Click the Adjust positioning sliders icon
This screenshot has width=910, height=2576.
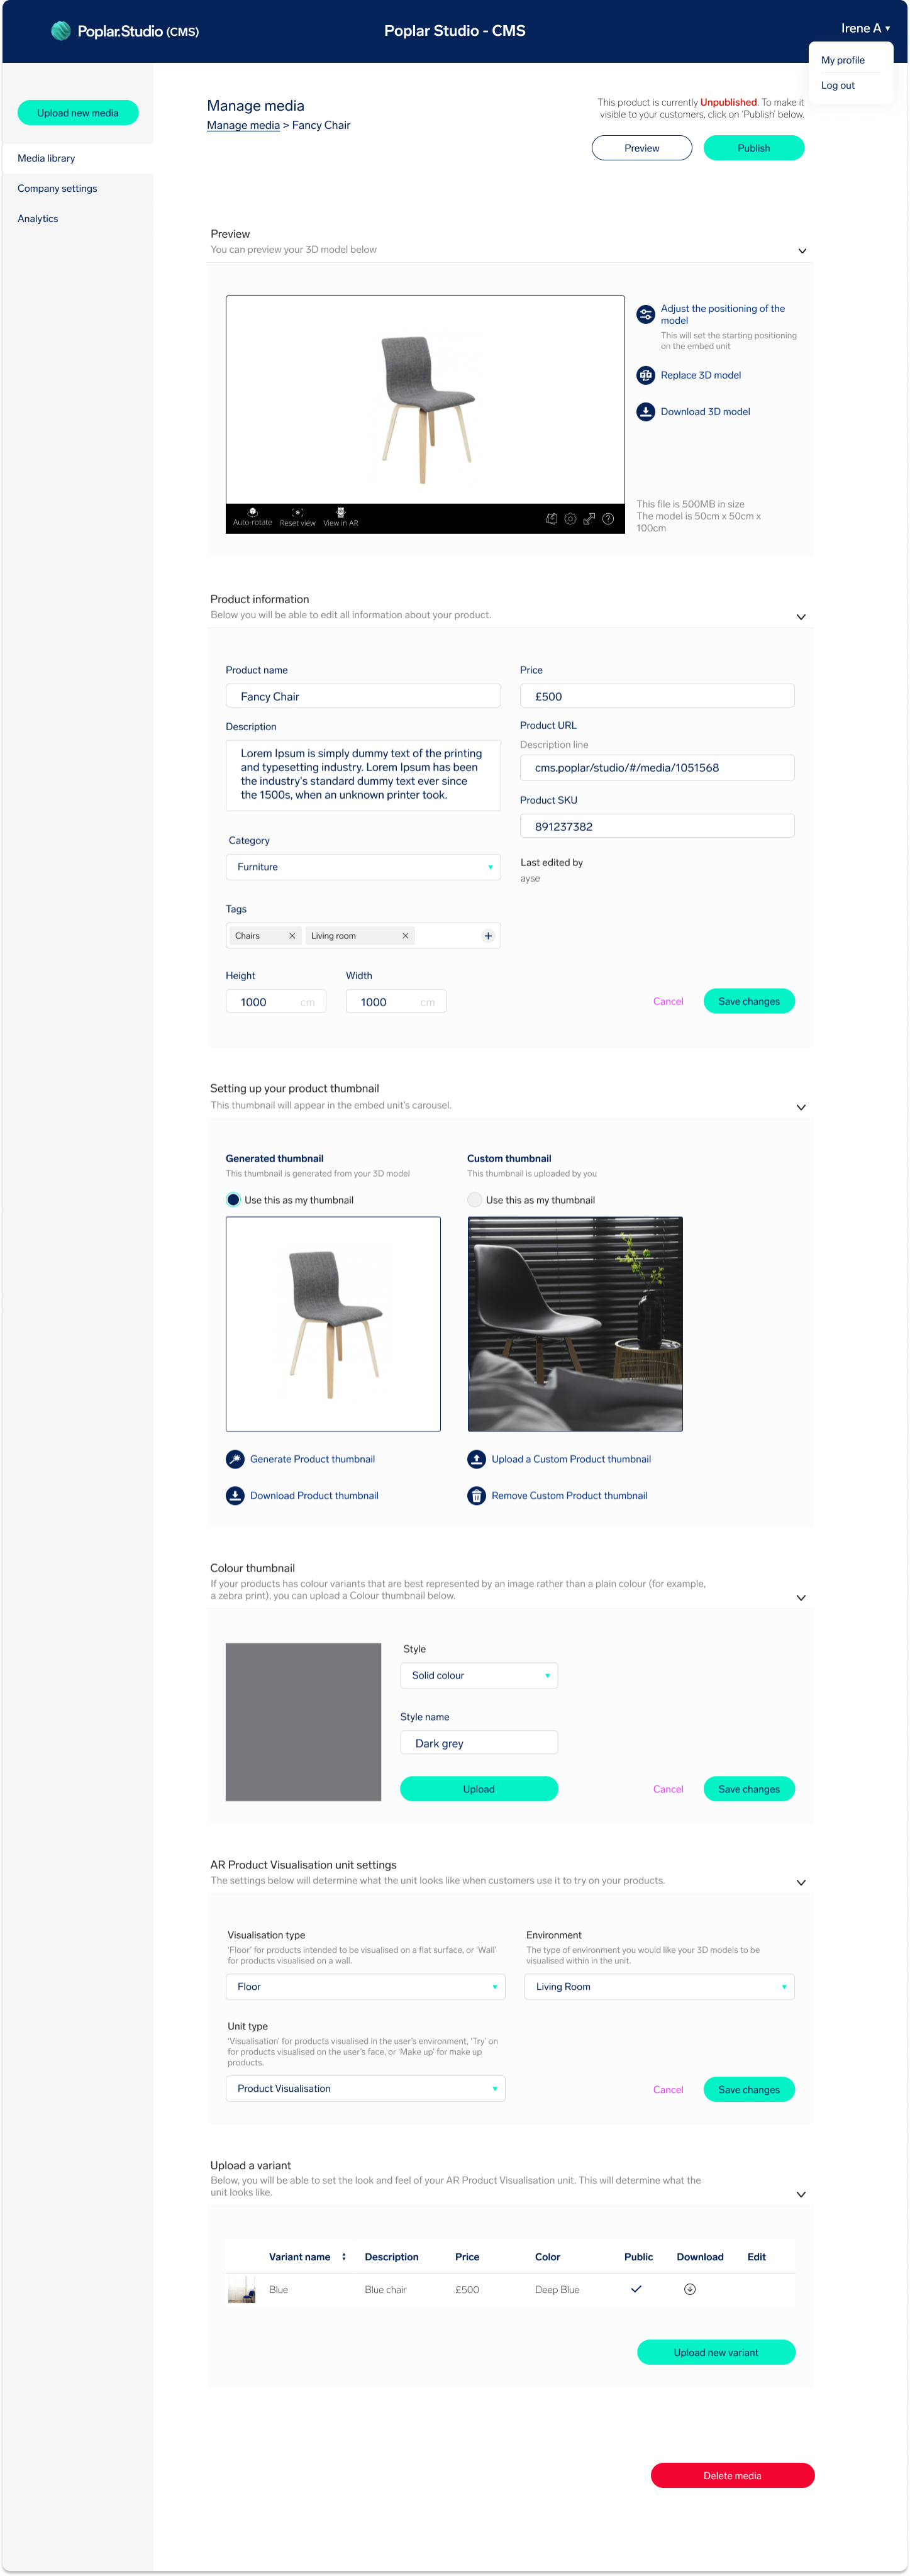tap(646, 314)
